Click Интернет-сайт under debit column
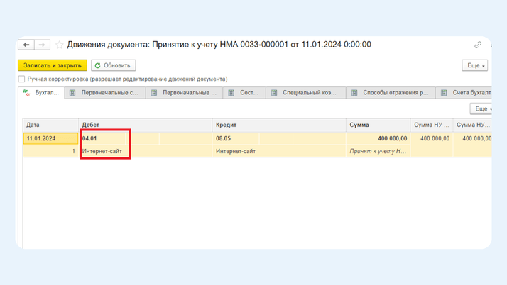The height and width of the screenshot is (285, 507). (x=102, y=151)
